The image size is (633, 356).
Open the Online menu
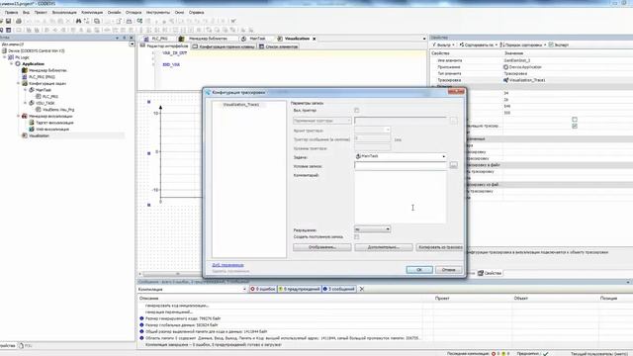(x=115, y=13)
